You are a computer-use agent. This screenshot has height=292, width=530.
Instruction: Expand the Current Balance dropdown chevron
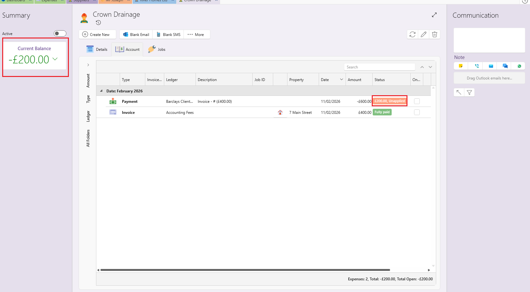[55, 59]
